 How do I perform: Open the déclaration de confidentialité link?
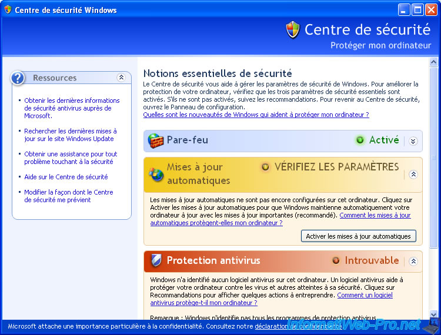(x=298, y=326)
